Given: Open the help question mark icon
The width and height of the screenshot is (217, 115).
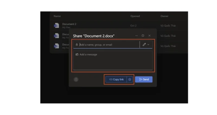Looking at the screenshot, I should pos(143,36).
